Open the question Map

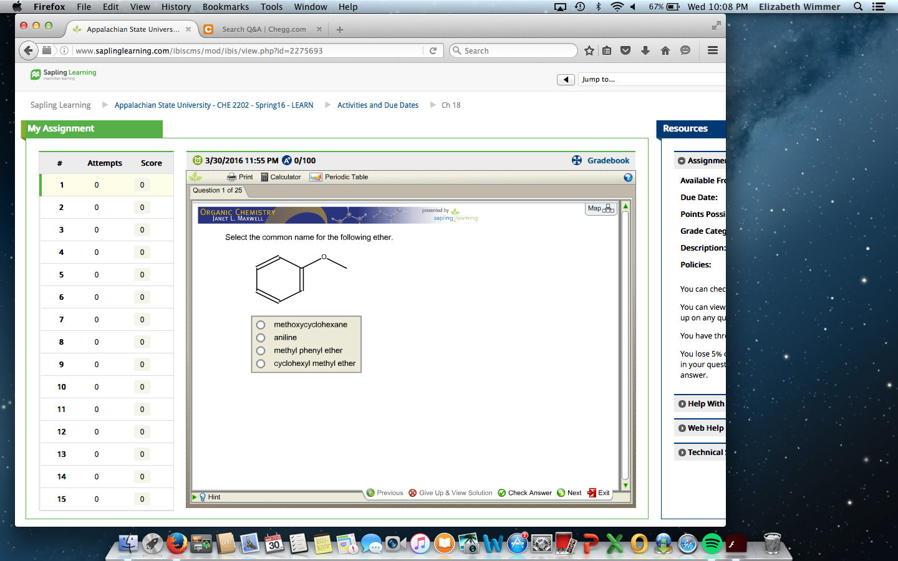[601, 209]
